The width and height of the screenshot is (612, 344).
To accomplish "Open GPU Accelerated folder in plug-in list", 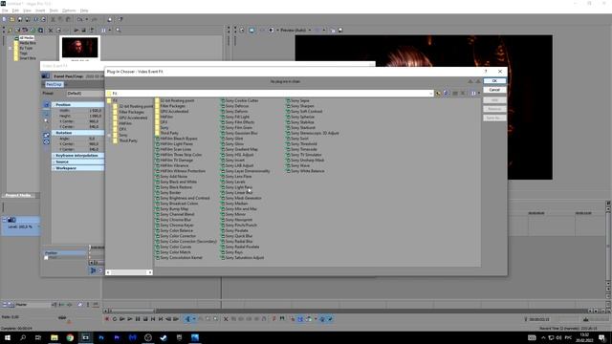I will (172, 112).
